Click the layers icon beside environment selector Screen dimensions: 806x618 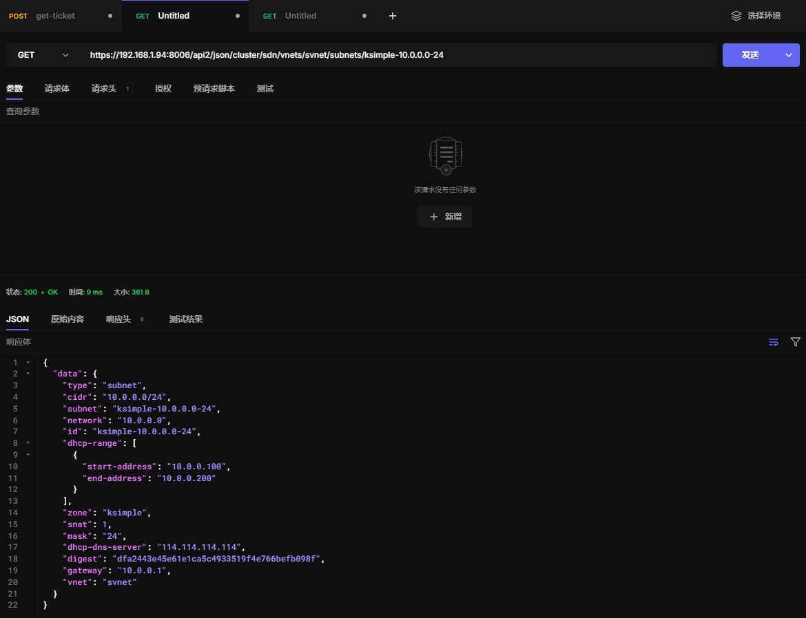[736, 16]
